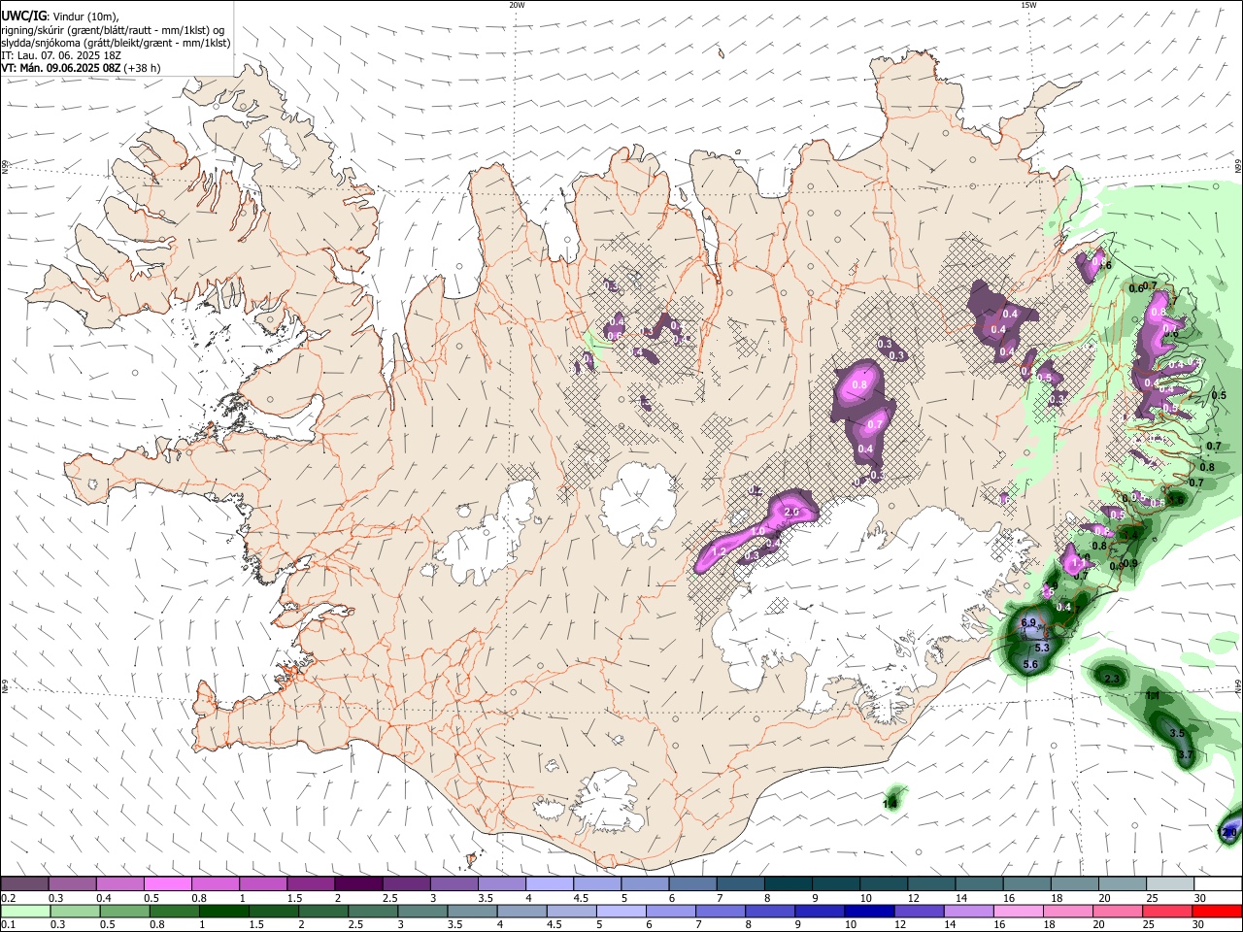The image size is (1243, 932).
Task: Click the 0.8 value on the large central purple patch
Action: point(859,385)
